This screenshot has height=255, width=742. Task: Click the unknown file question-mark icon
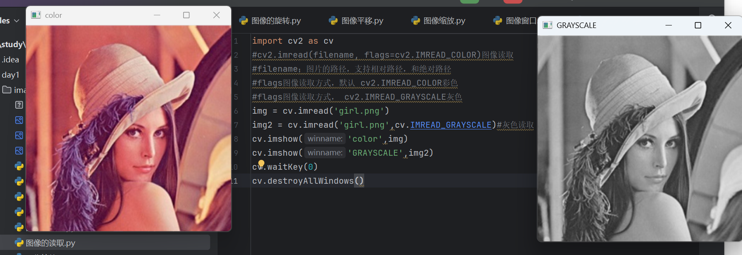click(19, 105)
